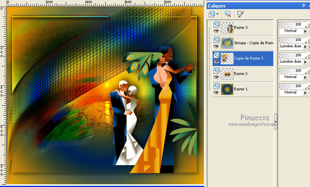
Task: Open the Lumière dure blend mode arrow for the Groupe layer
Action: (305, 47)
